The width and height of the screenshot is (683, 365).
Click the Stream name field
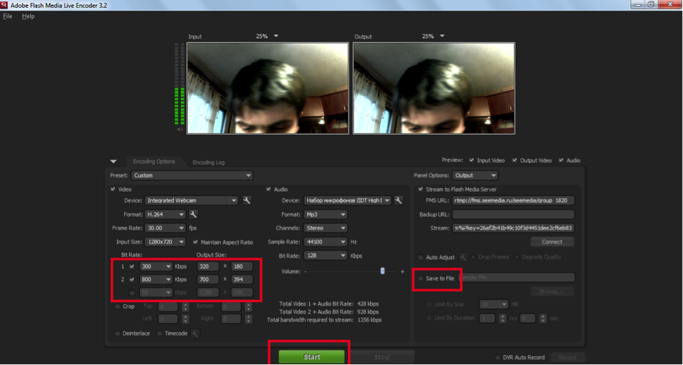tap(513, 228)
